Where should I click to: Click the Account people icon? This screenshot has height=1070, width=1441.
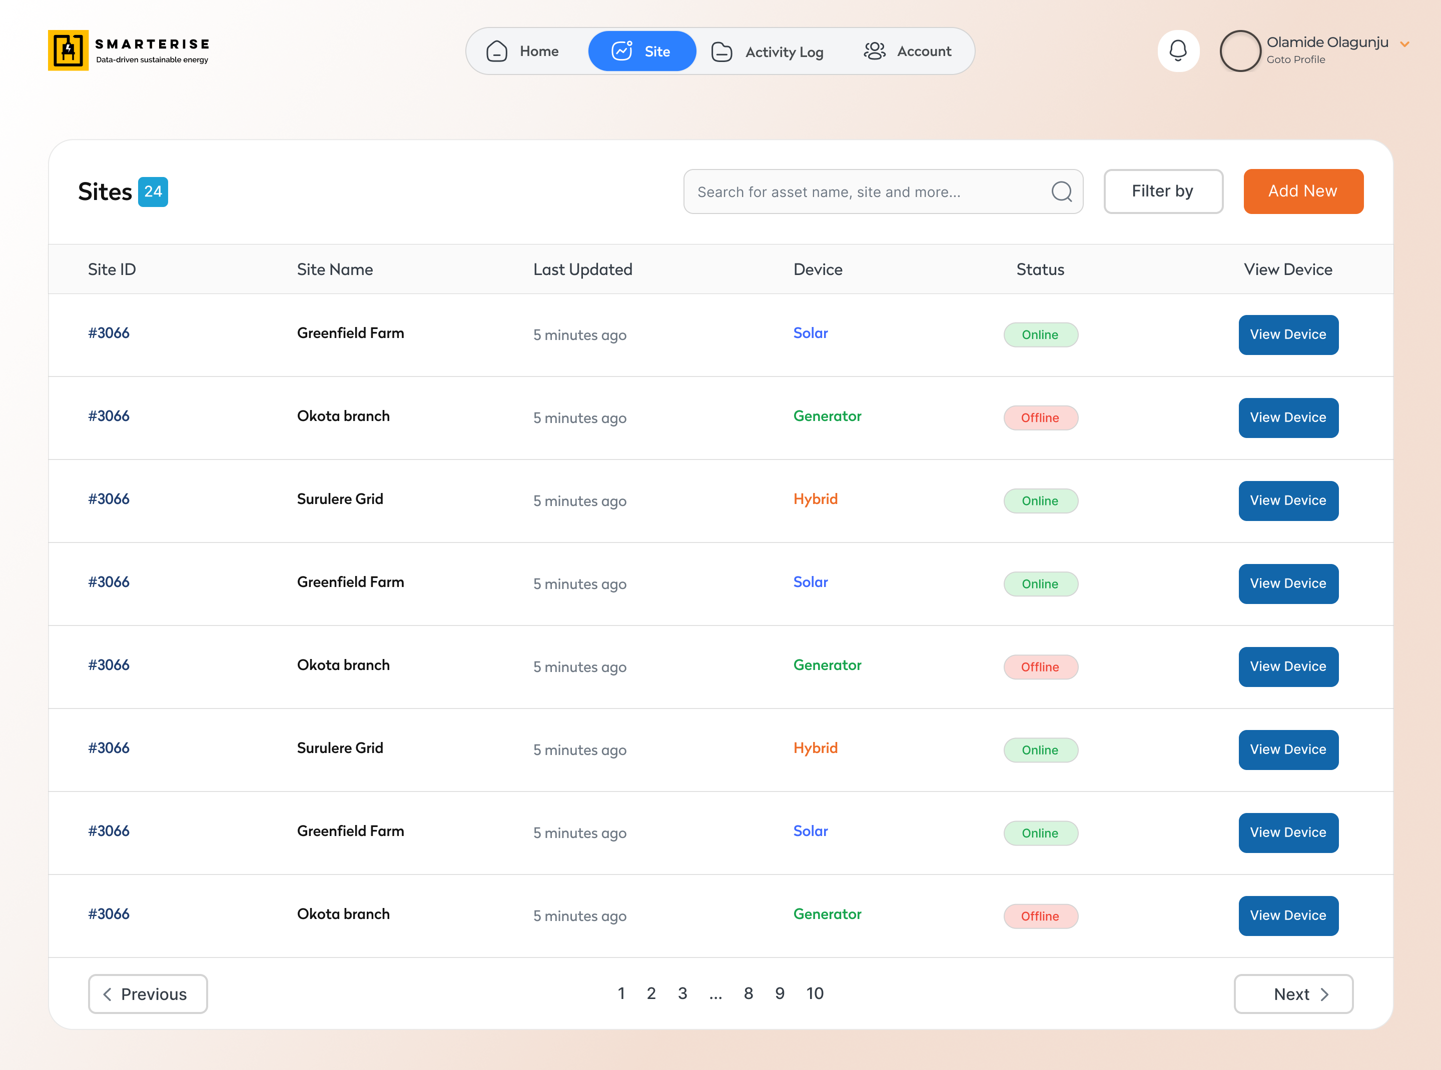tap(875, 51)
